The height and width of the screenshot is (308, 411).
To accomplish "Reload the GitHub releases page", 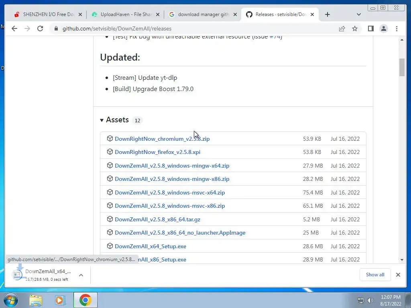I will [40, 28].
